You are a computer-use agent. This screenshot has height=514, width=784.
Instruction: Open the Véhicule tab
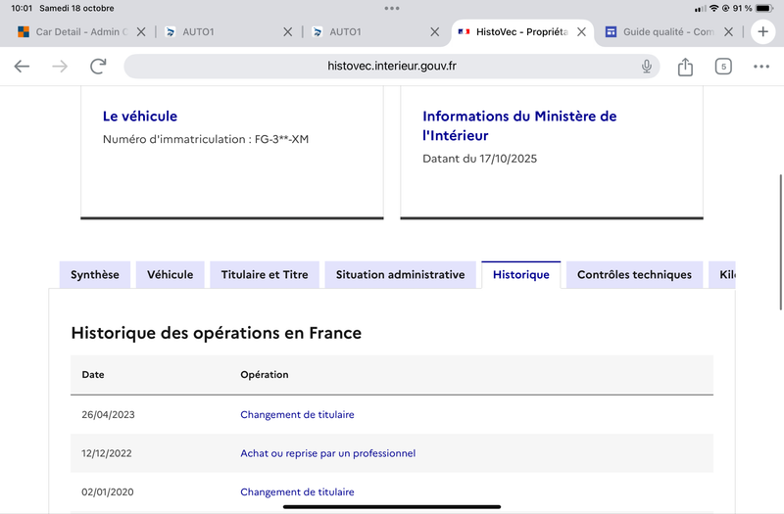pos(171,275)
